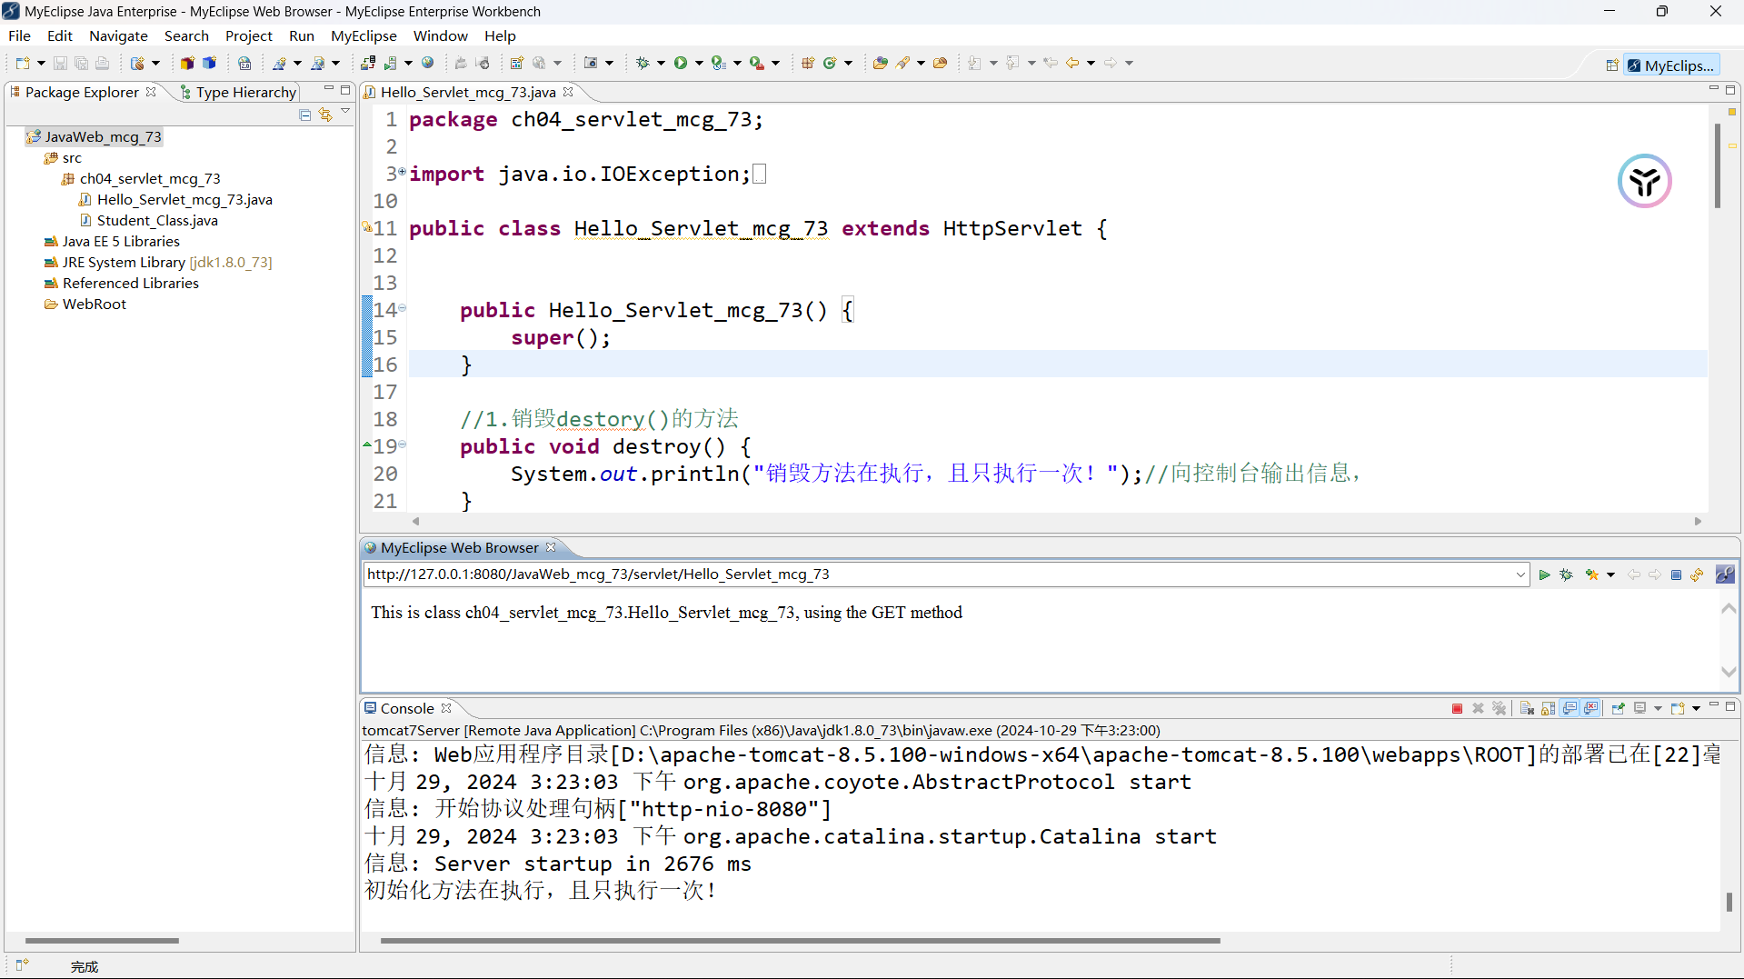Click the green Run icon in main toolbar
The width and height of the screenshot is (1744, 979).
[680, 63]
